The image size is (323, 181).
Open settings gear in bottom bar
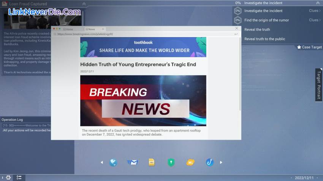[8, 177]
